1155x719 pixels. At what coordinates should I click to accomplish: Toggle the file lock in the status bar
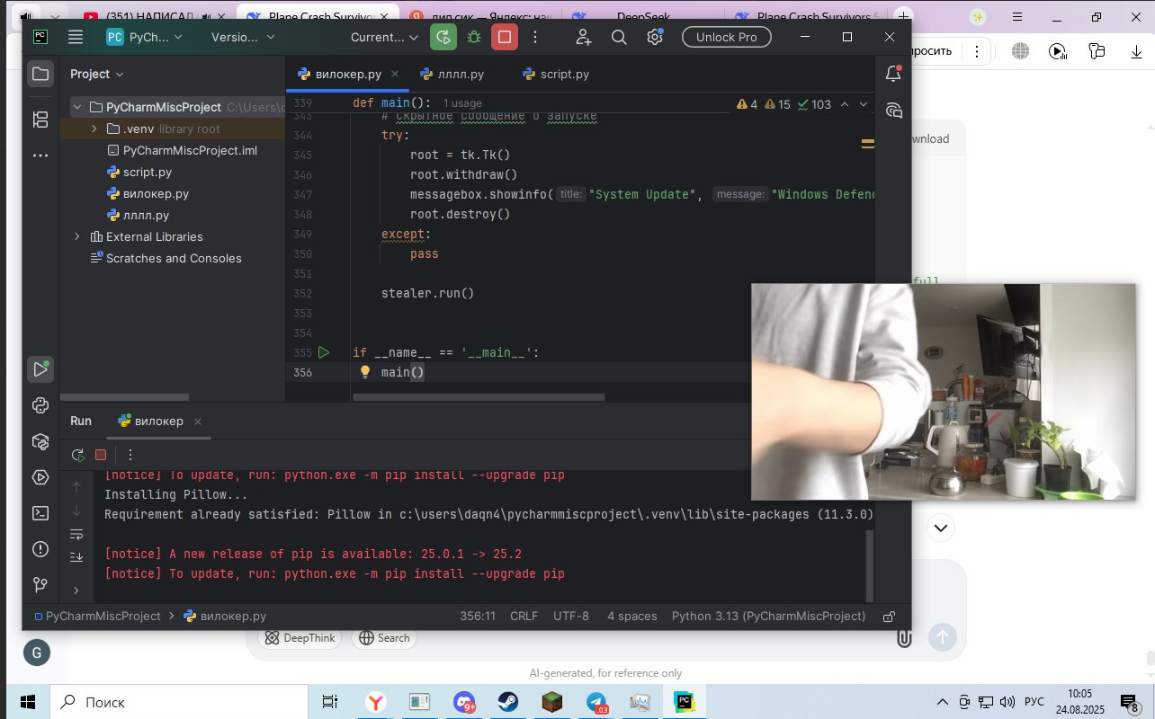pos(888,616)
